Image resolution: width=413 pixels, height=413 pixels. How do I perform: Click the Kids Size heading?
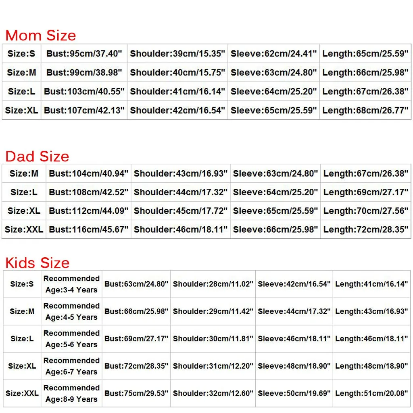tap(38, 263)
